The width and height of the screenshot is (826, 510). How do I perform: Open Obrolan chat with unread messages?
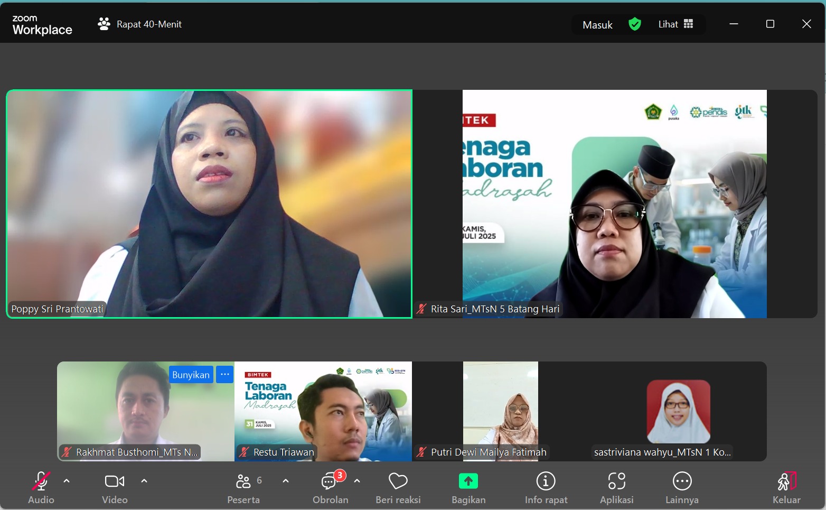pyautogui.click(x=330, y=487)
